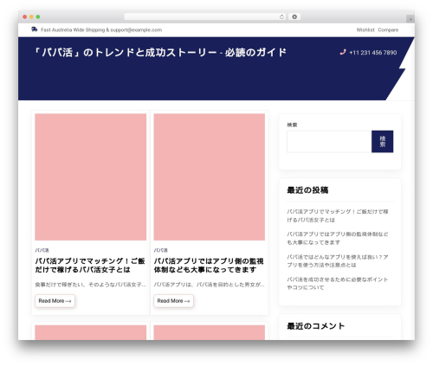The height and width of the screenshot is (366, 433).
Task: Click inside the sidebar search text field
Action: click(329, 142)
